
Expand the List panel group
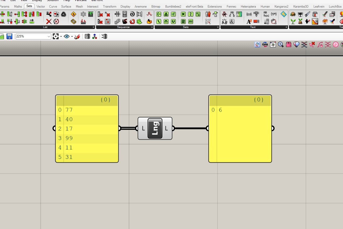tap(94, 27)
